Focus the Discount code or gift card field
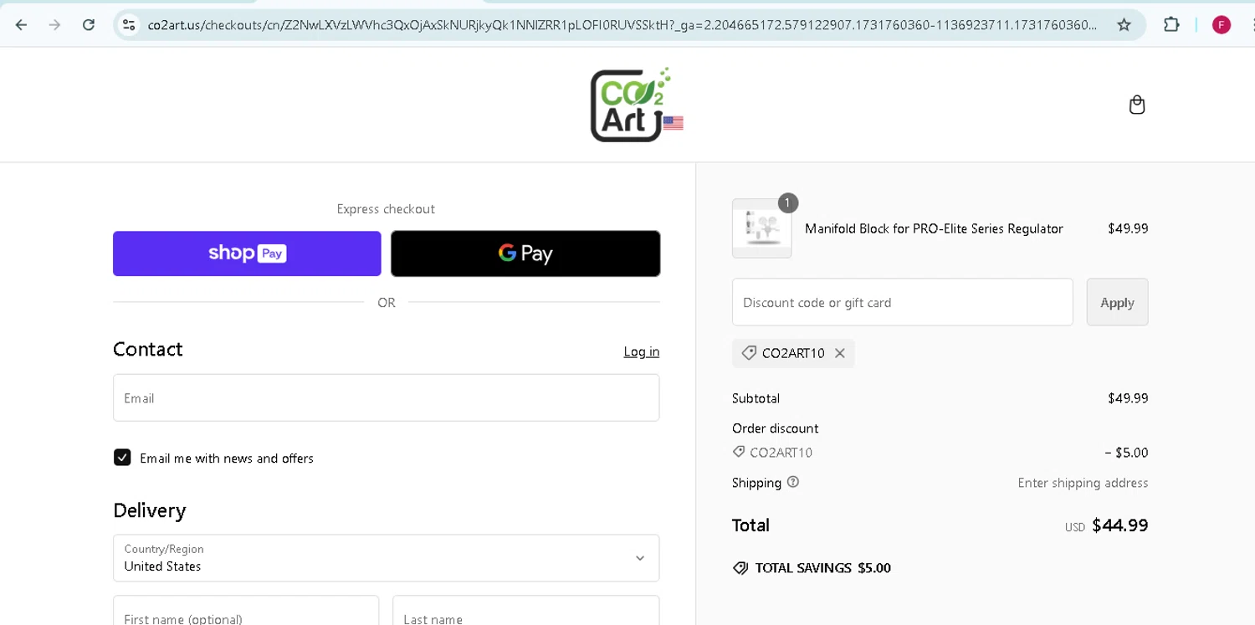Image resolution: width=1255 pixels, height=625 pixels. point(902,302)
